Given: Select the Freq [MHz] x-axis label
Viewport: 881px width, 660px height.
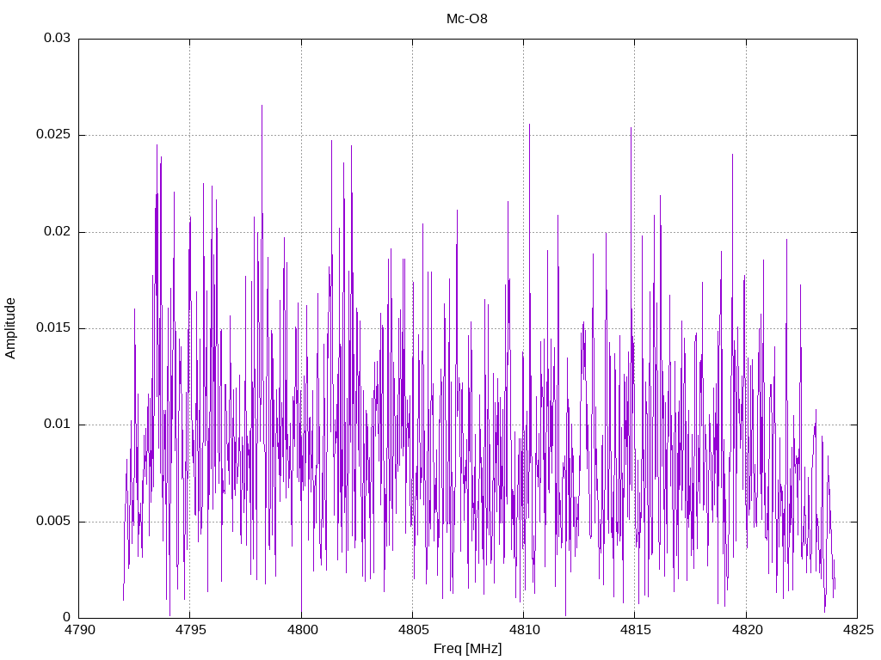Looking at the screenshot, I should coord(467,648).
